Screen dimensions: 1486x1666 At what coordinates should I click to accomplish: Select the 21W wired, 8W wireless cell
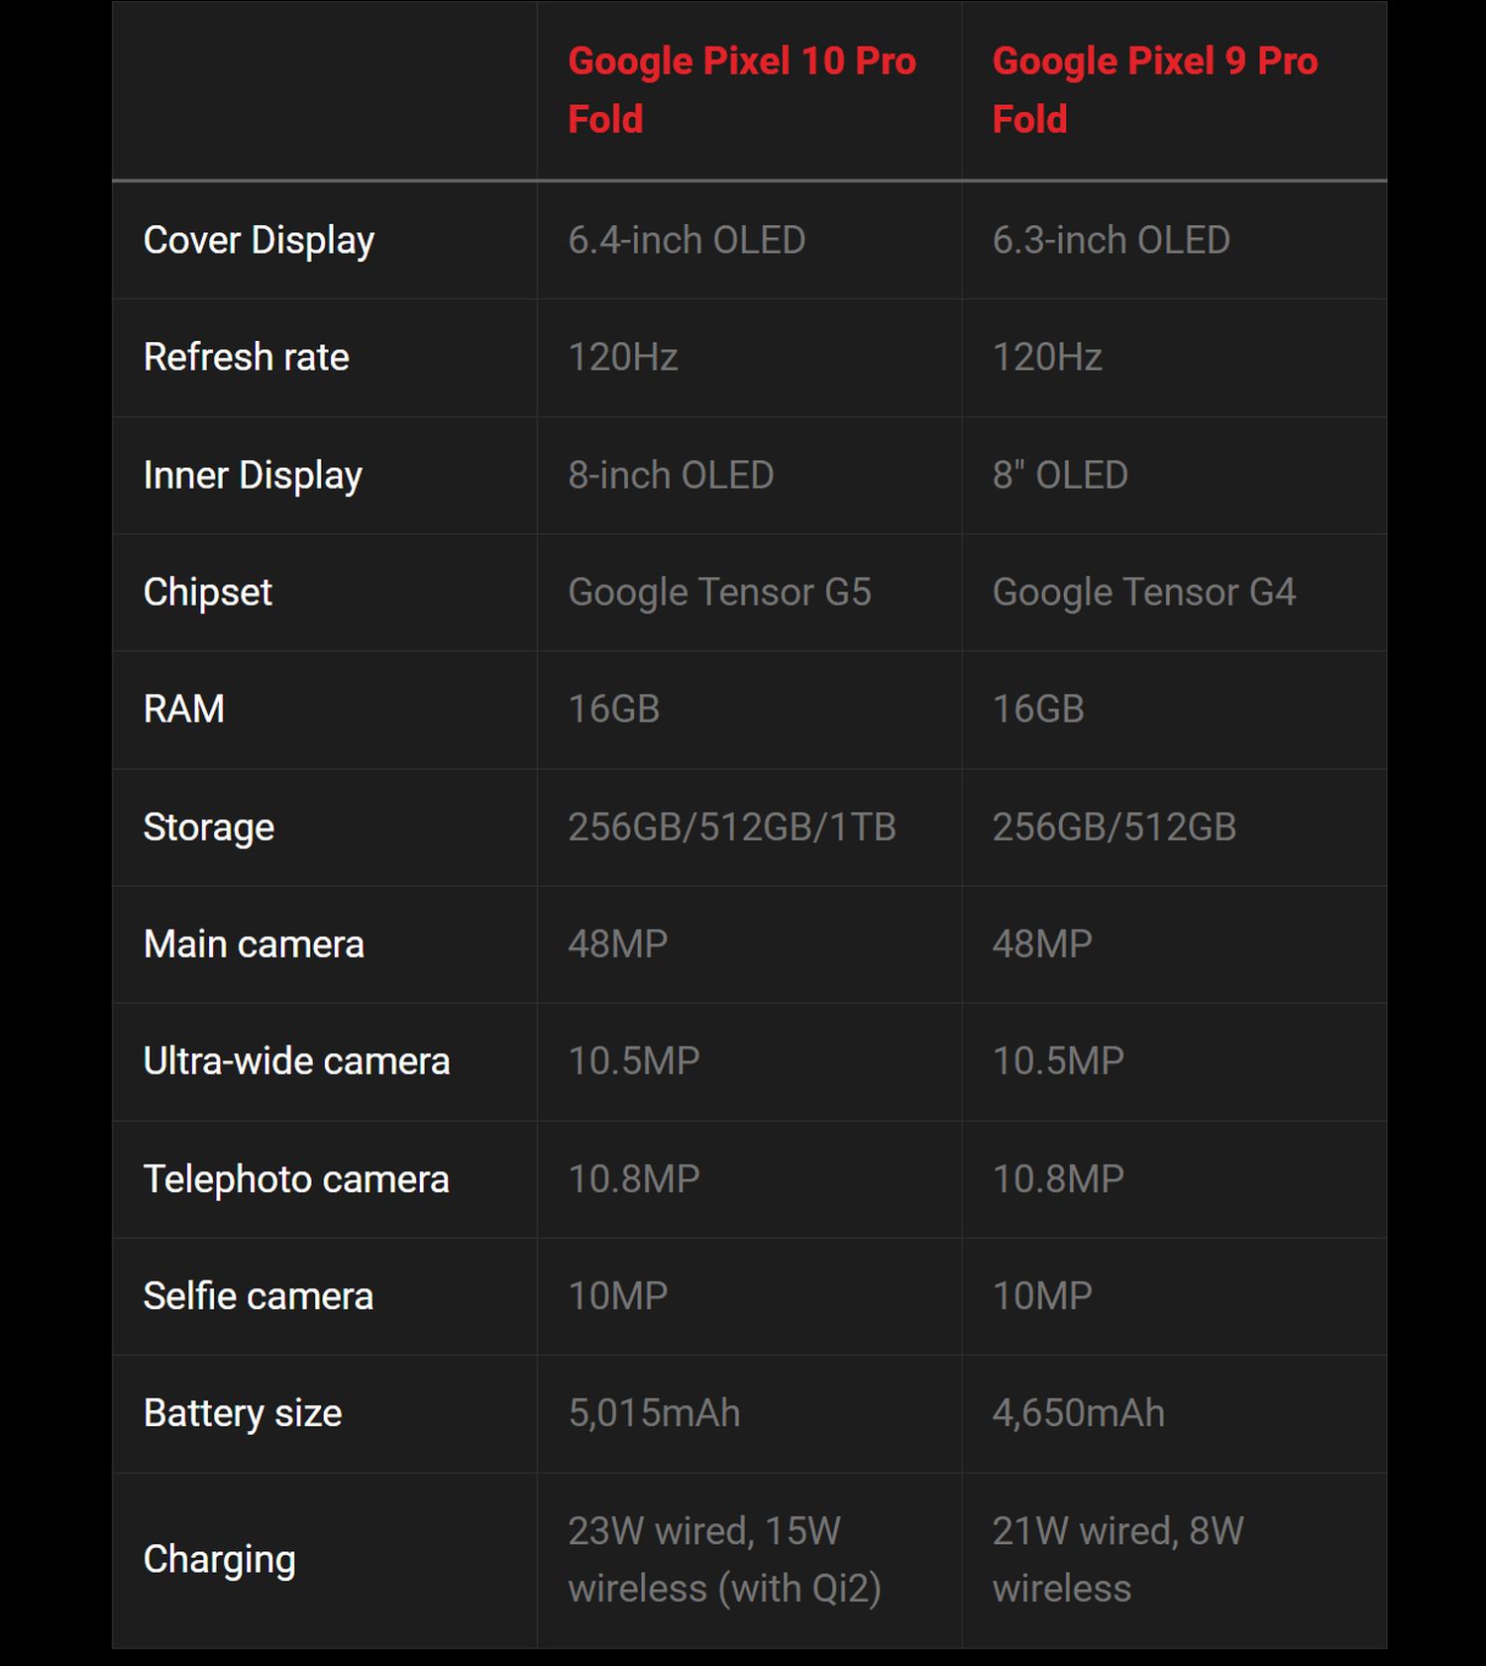(1117, 1560)
